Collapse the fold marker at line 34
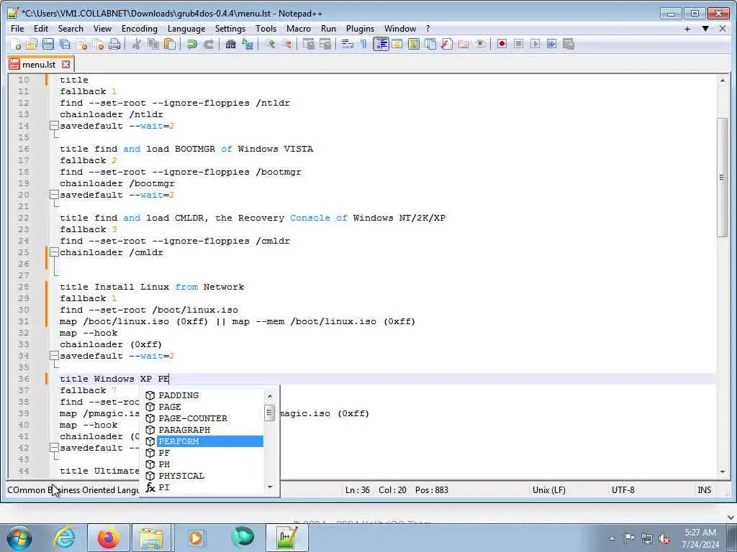737x552 pixels. [x=54, y=356]
